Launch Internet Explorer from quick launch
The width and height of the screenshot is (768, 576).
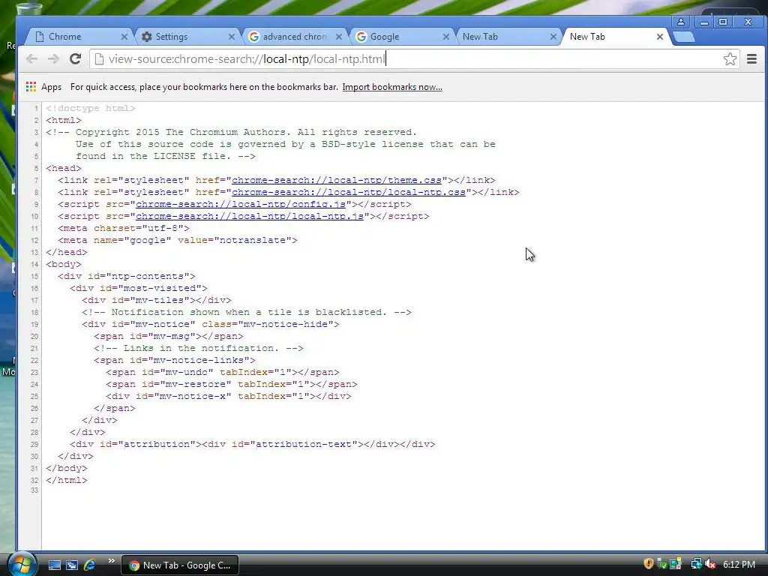pos(90,565)
